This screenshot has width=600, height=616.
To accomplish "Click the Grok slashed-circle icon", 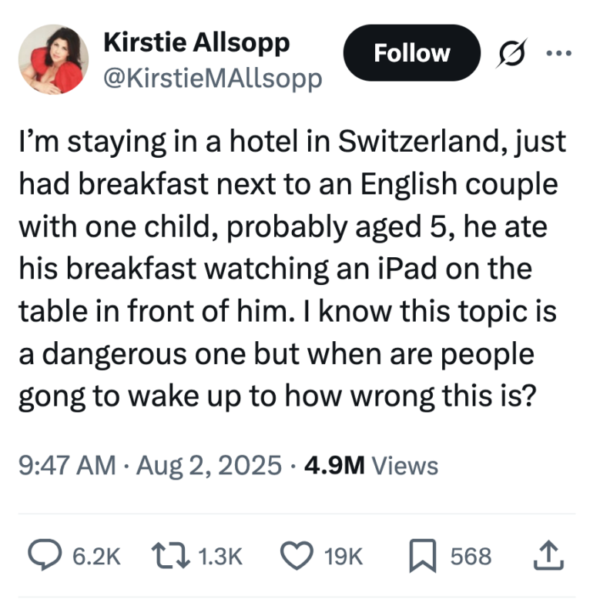I will (508, 53).
